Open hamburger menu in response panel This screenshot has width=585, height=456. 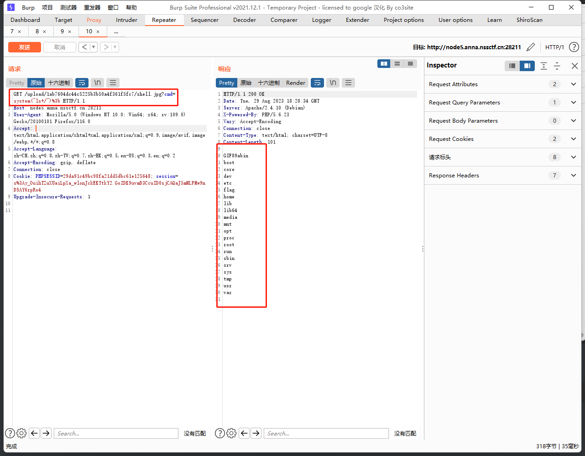pos(348,83)
